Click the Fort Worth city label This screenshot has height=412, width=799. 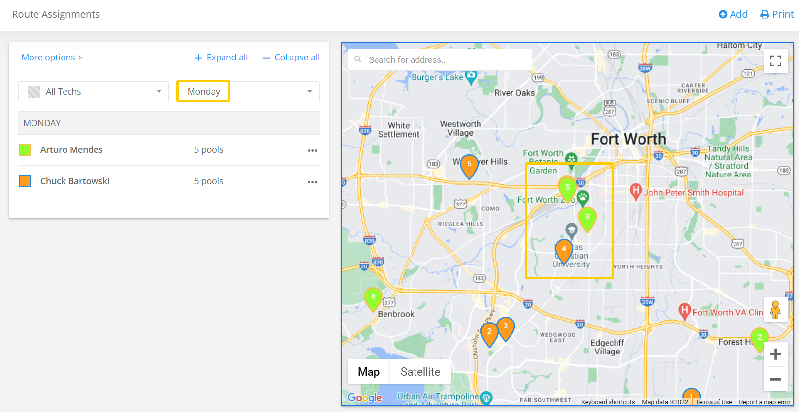pos(628,139)
